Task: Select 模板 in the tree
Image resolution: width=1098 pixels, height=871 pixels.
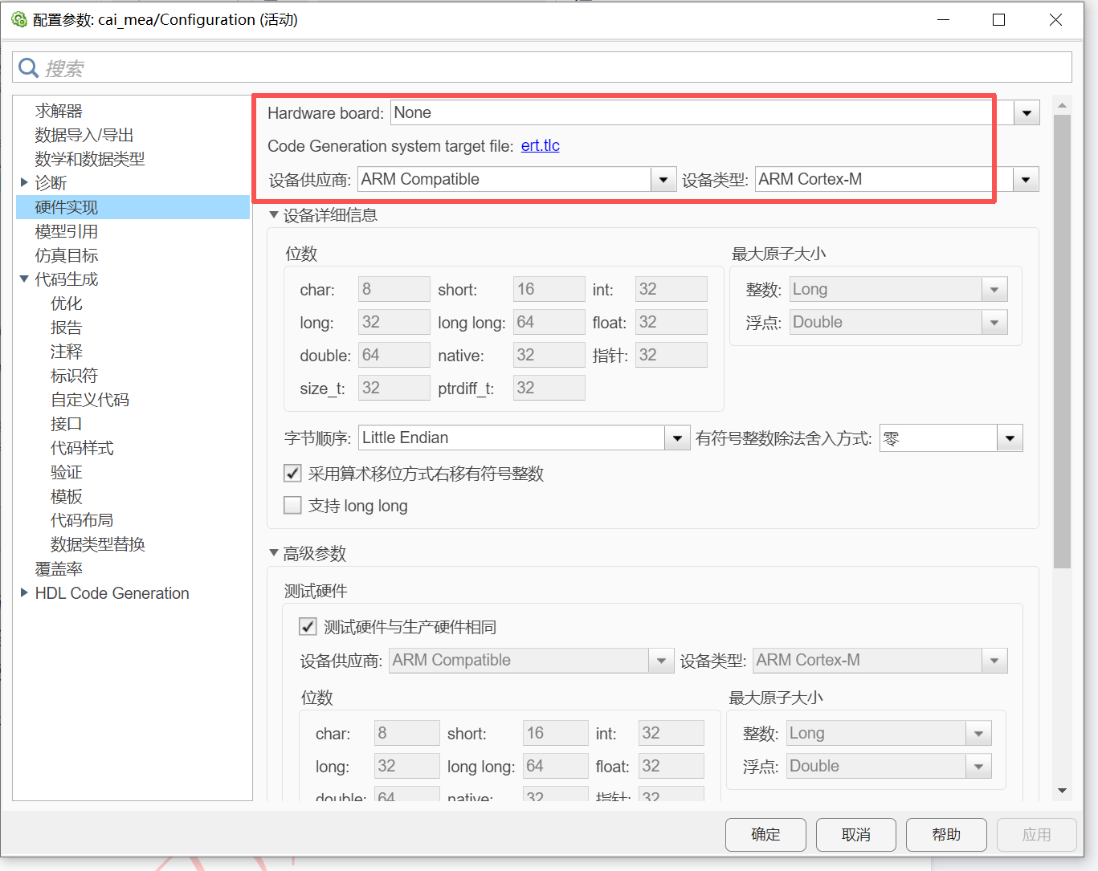Action: (x=67, y=496)
